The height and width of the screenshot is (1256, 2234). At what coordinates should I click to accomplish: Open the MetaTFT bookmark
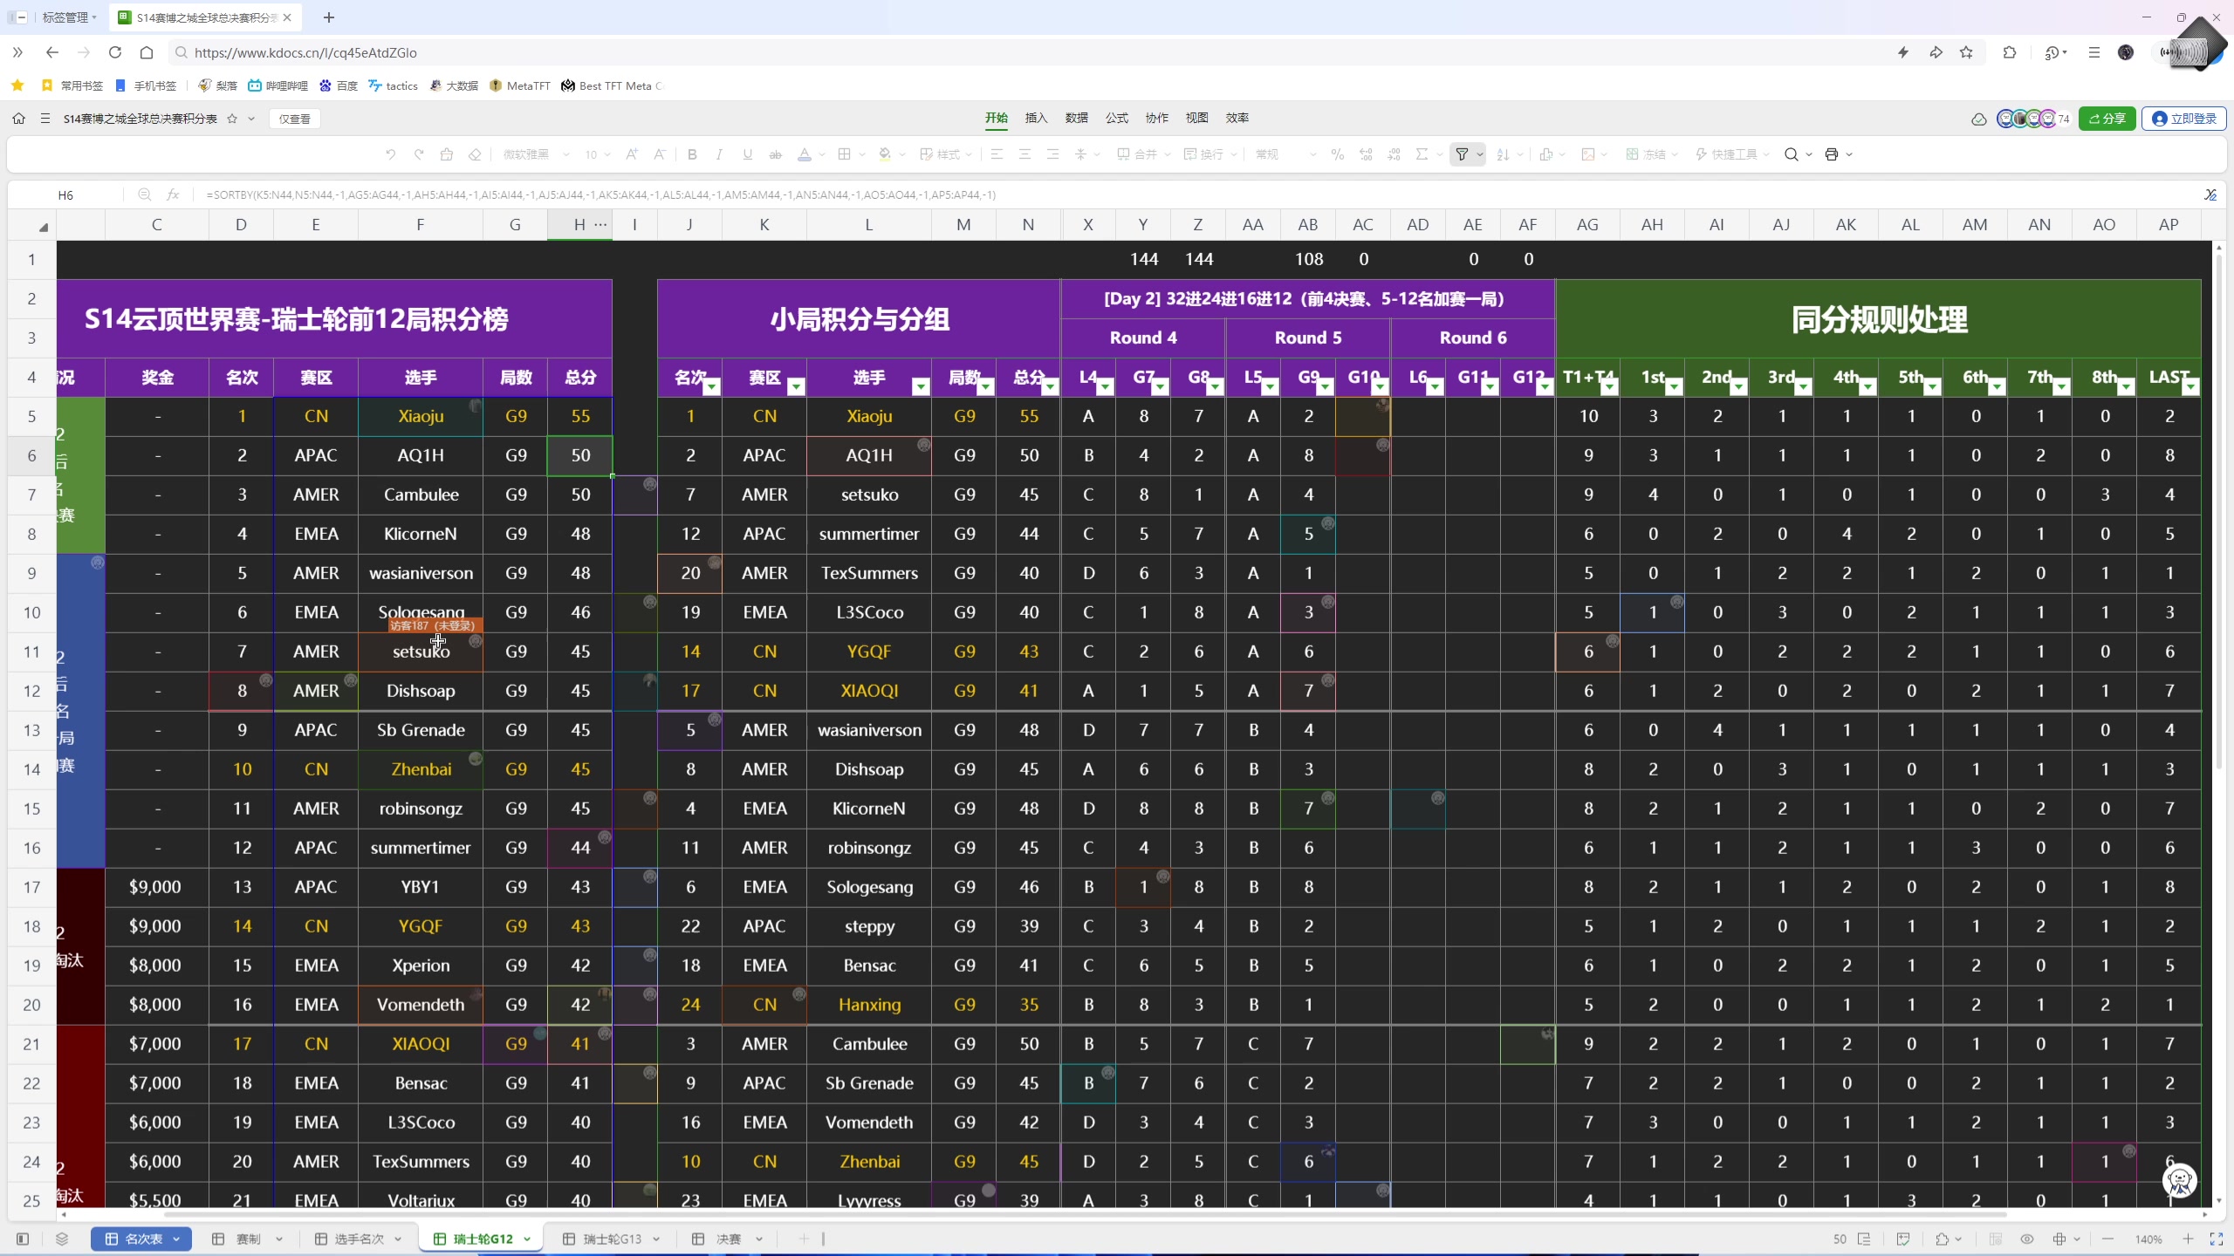click(x=520, y=85)
